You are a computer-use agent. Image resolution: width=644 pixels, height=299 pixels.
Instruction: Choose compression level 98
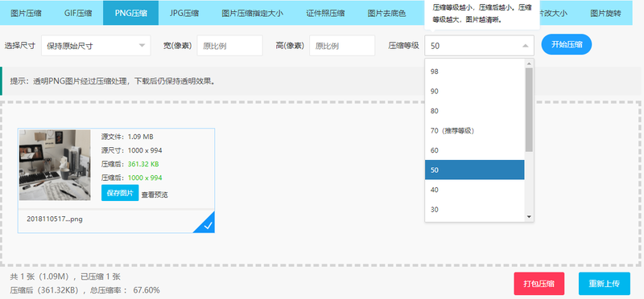pos(475,72)
